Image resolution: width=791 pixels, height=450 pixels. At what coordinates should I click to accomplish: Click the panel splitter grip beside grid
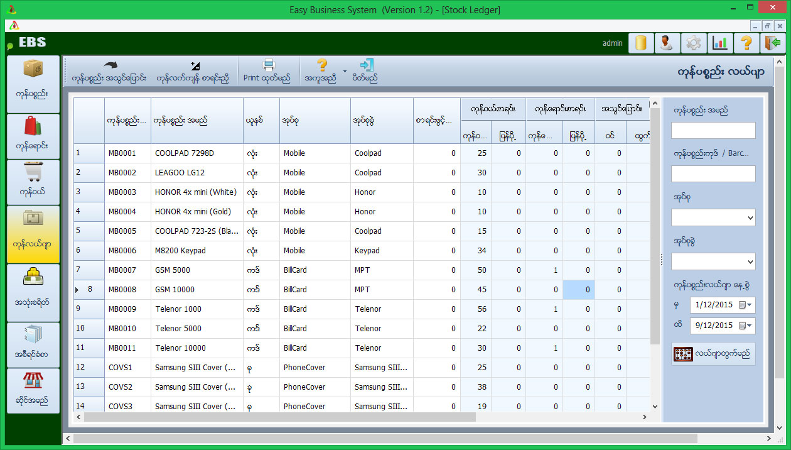click(x=661, y=260)
